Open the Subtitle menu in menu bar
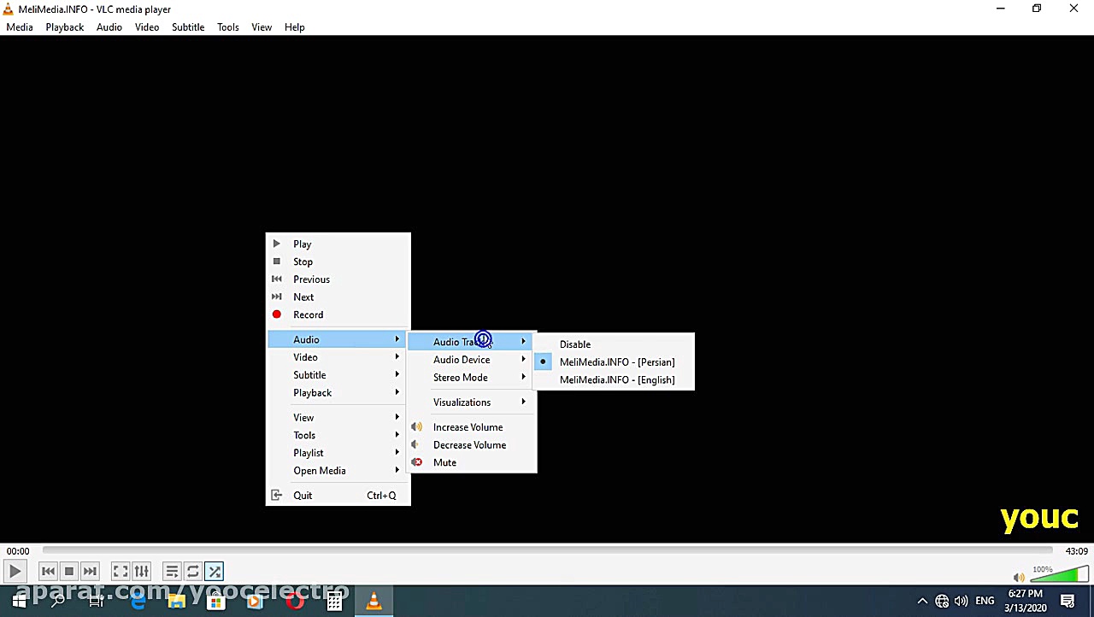 click(x=188, y=27)
